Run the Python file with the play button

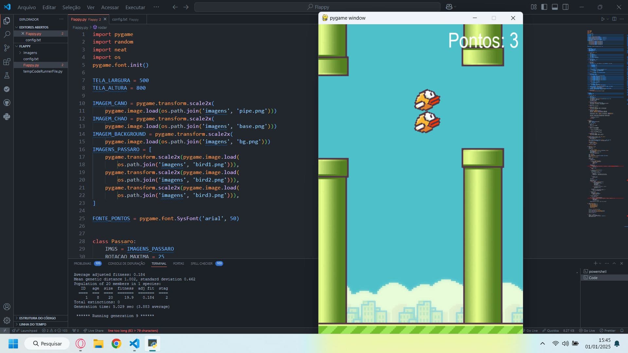click(x=603, y=19)
